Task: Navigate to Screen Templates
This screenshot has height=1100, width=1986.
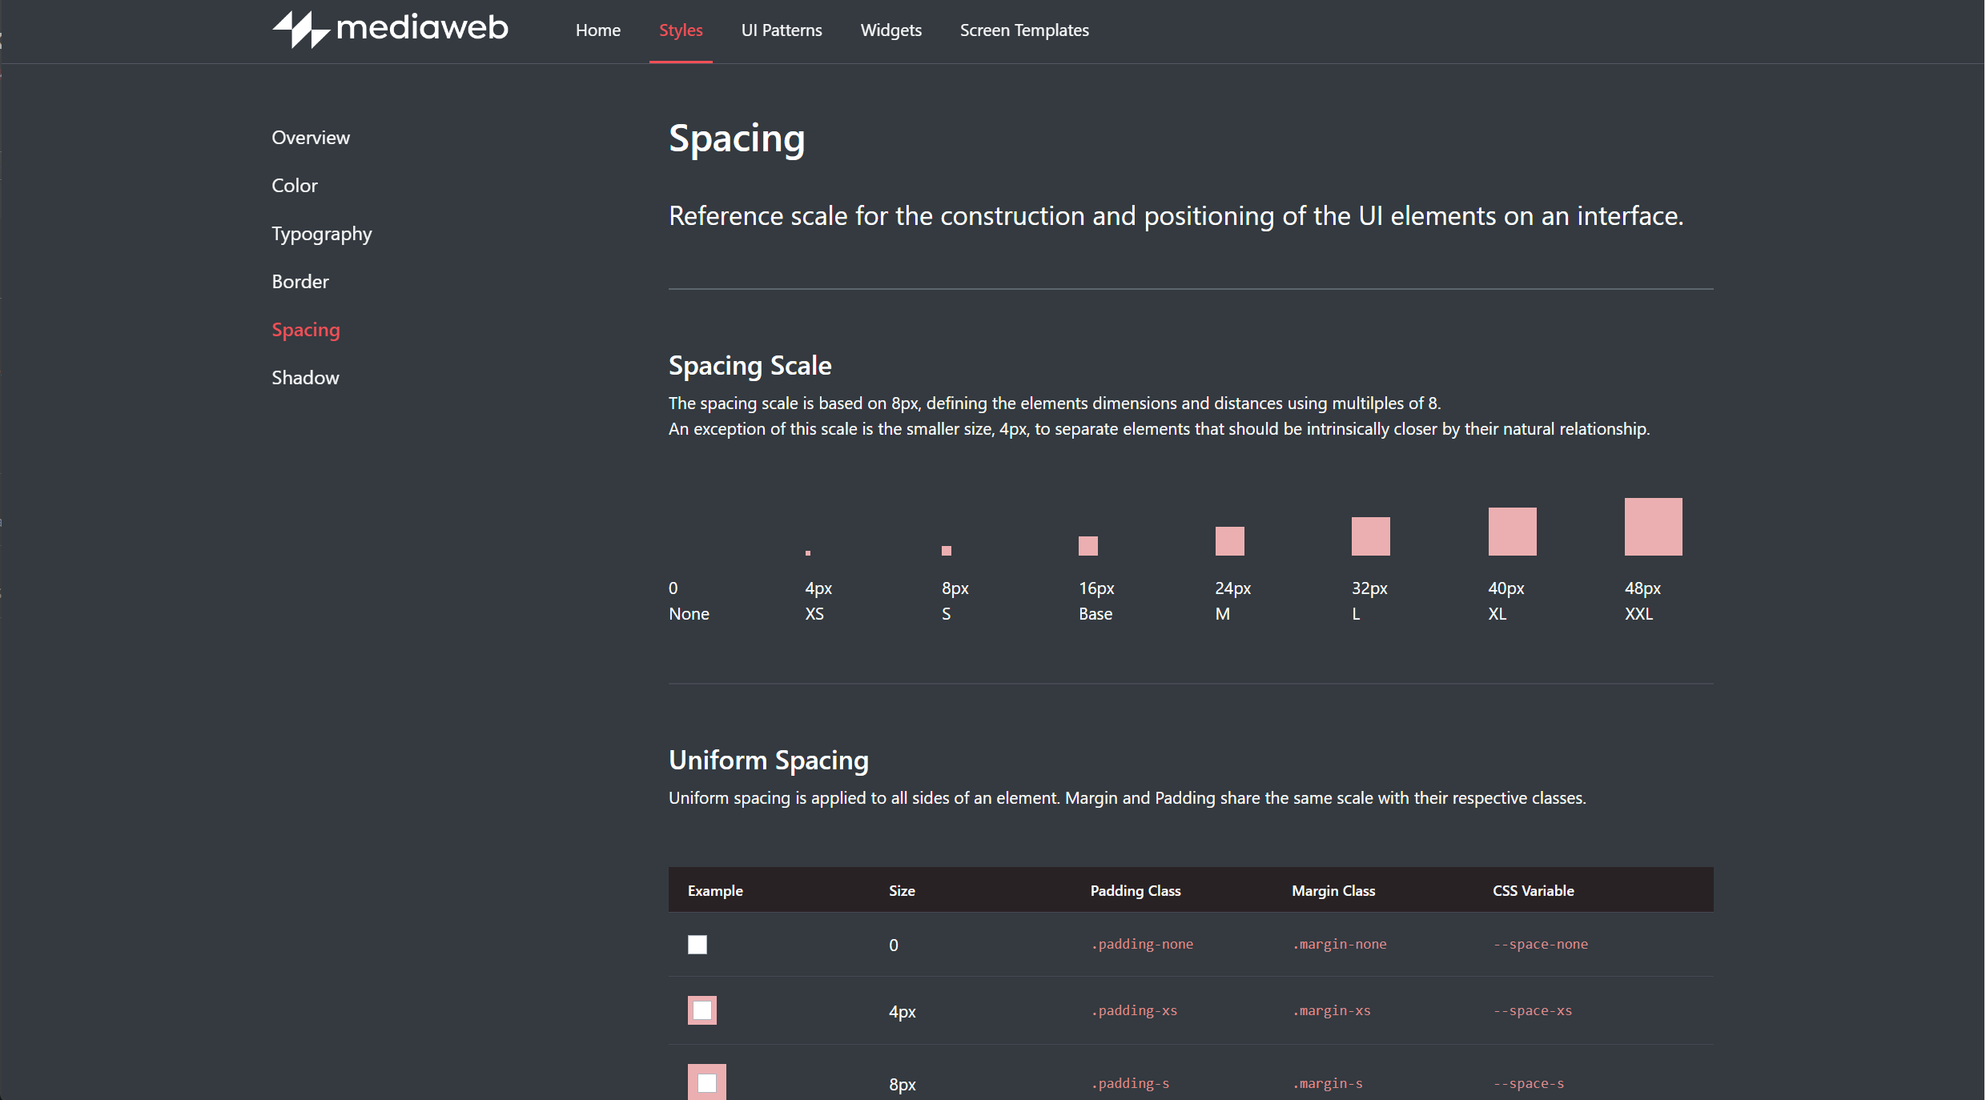Action: [1023, 30]
